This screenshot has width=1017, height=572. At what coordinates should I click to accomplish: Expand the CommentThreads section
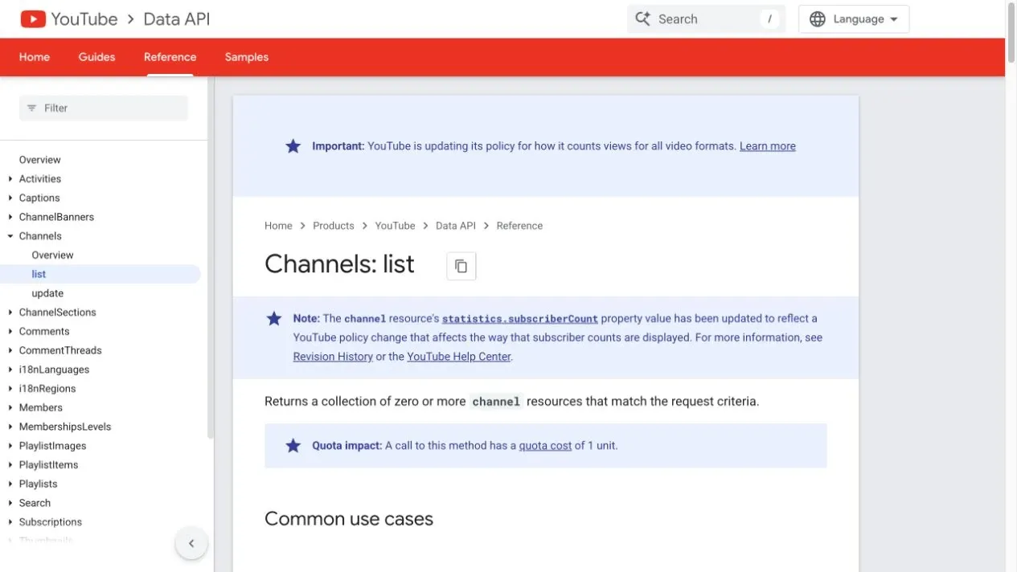pos(10,351)
